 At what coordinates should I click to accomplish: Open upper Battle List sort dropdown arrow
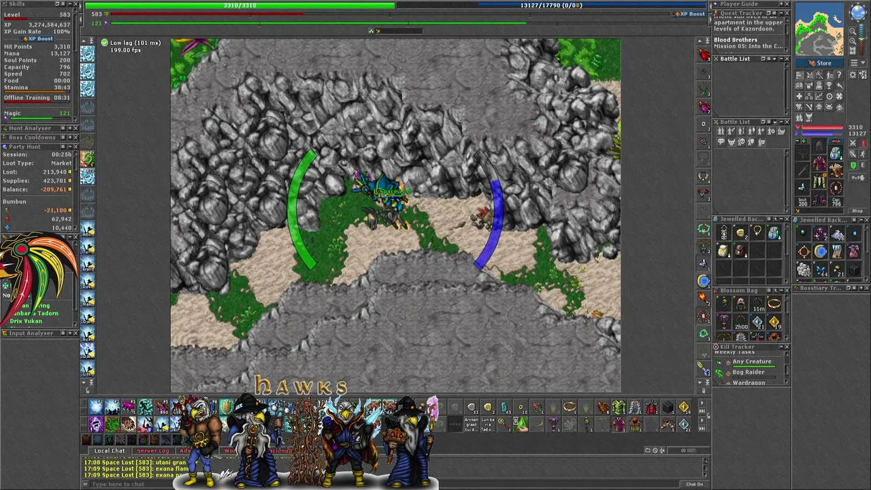click(x=774, y=59)
